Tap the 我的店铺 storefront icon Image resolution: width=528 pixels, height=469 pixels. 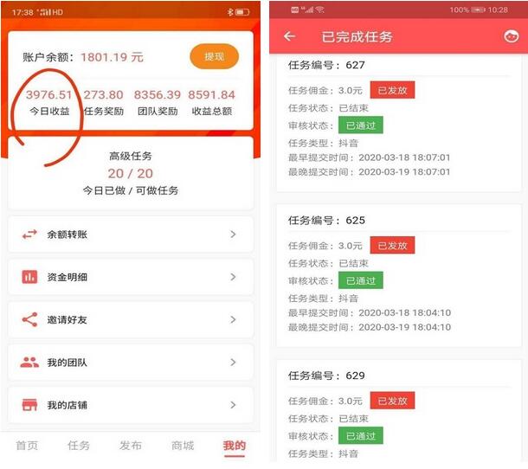click(29, 405)
